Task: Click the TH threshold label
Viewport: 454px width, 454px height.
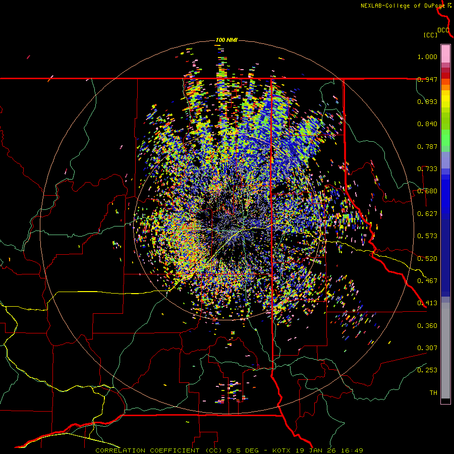Action: click(433, 393)
